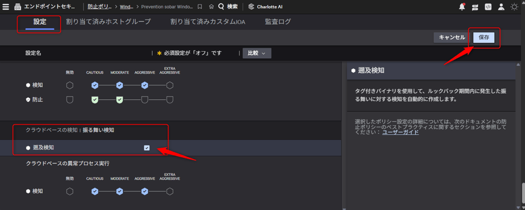
Task: Set 防止 level to CAUTIOUS
Action: 95,99
